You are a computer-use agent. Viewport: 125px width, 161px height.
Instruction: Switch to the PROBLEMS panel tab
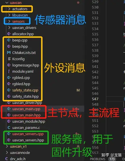tap(98, 159)
